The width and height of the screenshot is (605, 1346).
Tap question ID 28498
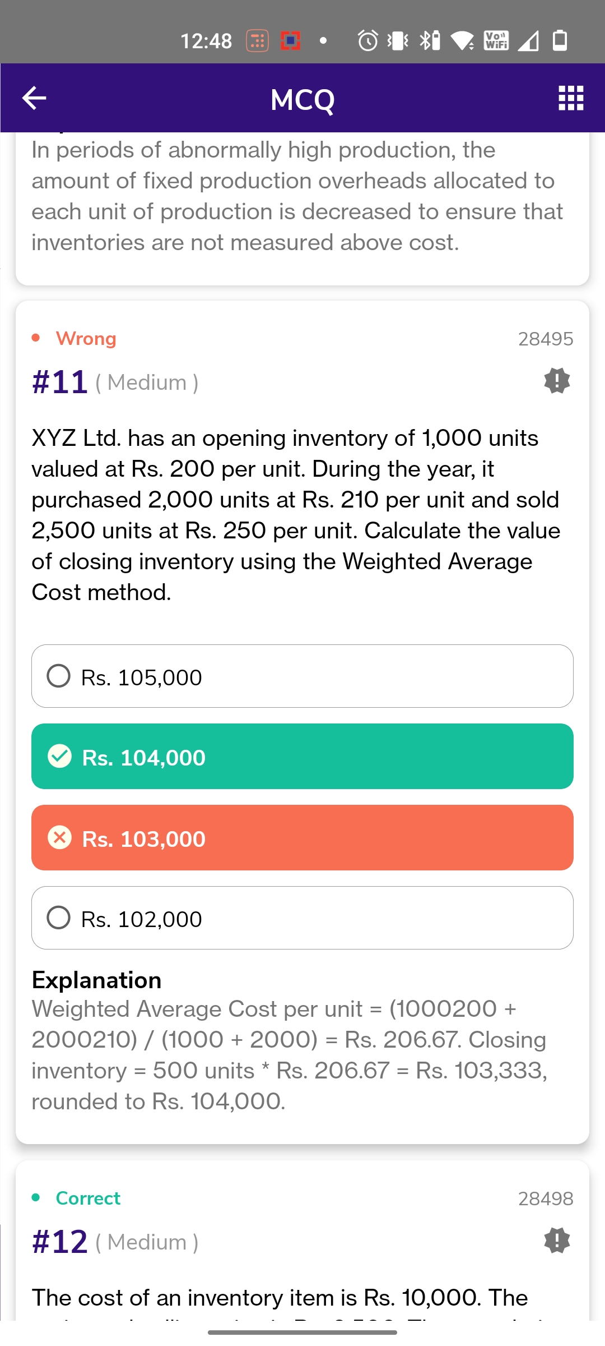pyautogui.click(x=545, y=1199)
